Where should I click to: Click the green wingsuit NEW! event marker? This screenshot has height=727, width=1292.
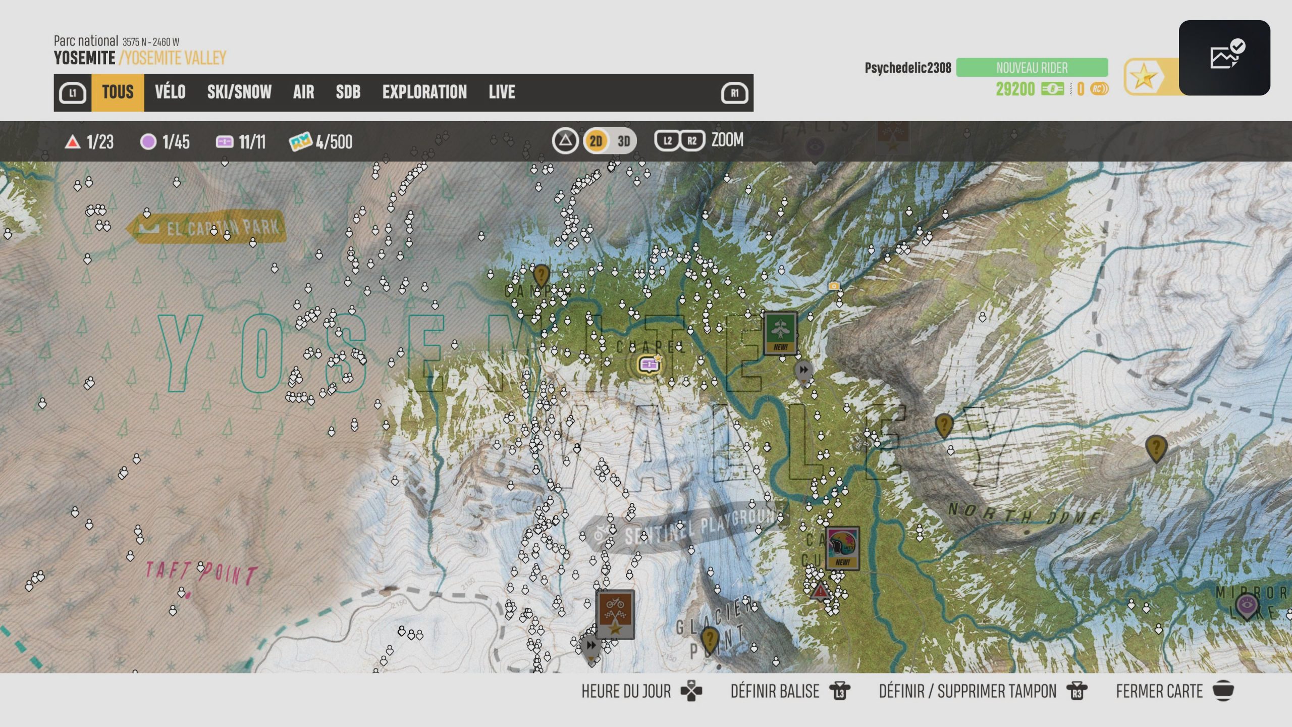(x=780, y=333)
